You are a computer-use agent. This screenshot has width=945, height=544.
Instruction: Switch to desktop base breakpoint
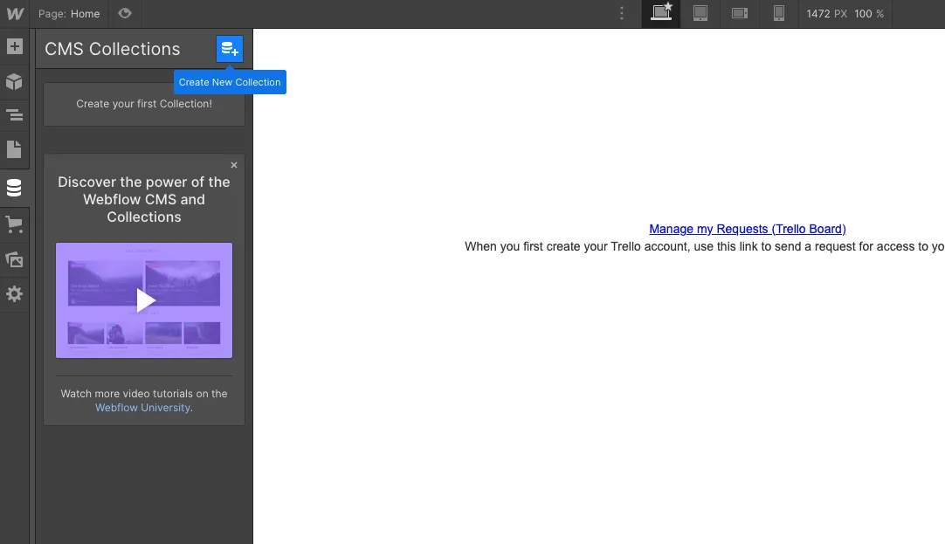(661, 13)
